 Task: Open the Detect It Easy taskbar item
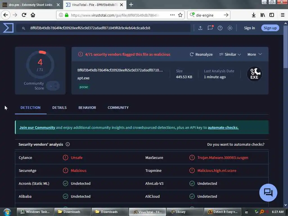coord(223,212)
